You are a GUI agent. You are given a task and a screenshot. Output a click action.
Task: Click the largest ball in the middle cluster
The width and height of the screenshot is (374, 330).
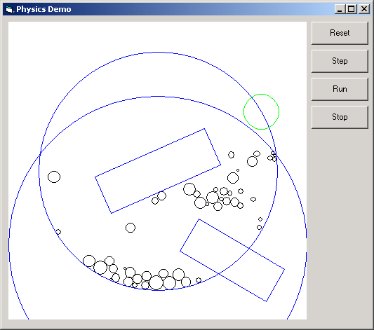click(x=200, y=203)
